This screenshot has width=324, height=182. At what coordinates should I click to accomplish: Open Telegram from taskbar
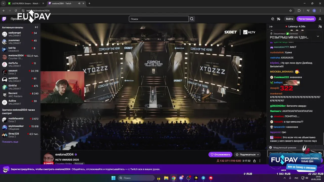point(203,178)
